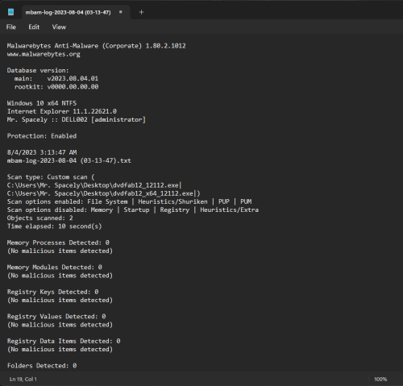The height and width of the screenshot is (386, 403).
Task: Click the rootkit version v0000.00.00.00
Action: (73, 87)
